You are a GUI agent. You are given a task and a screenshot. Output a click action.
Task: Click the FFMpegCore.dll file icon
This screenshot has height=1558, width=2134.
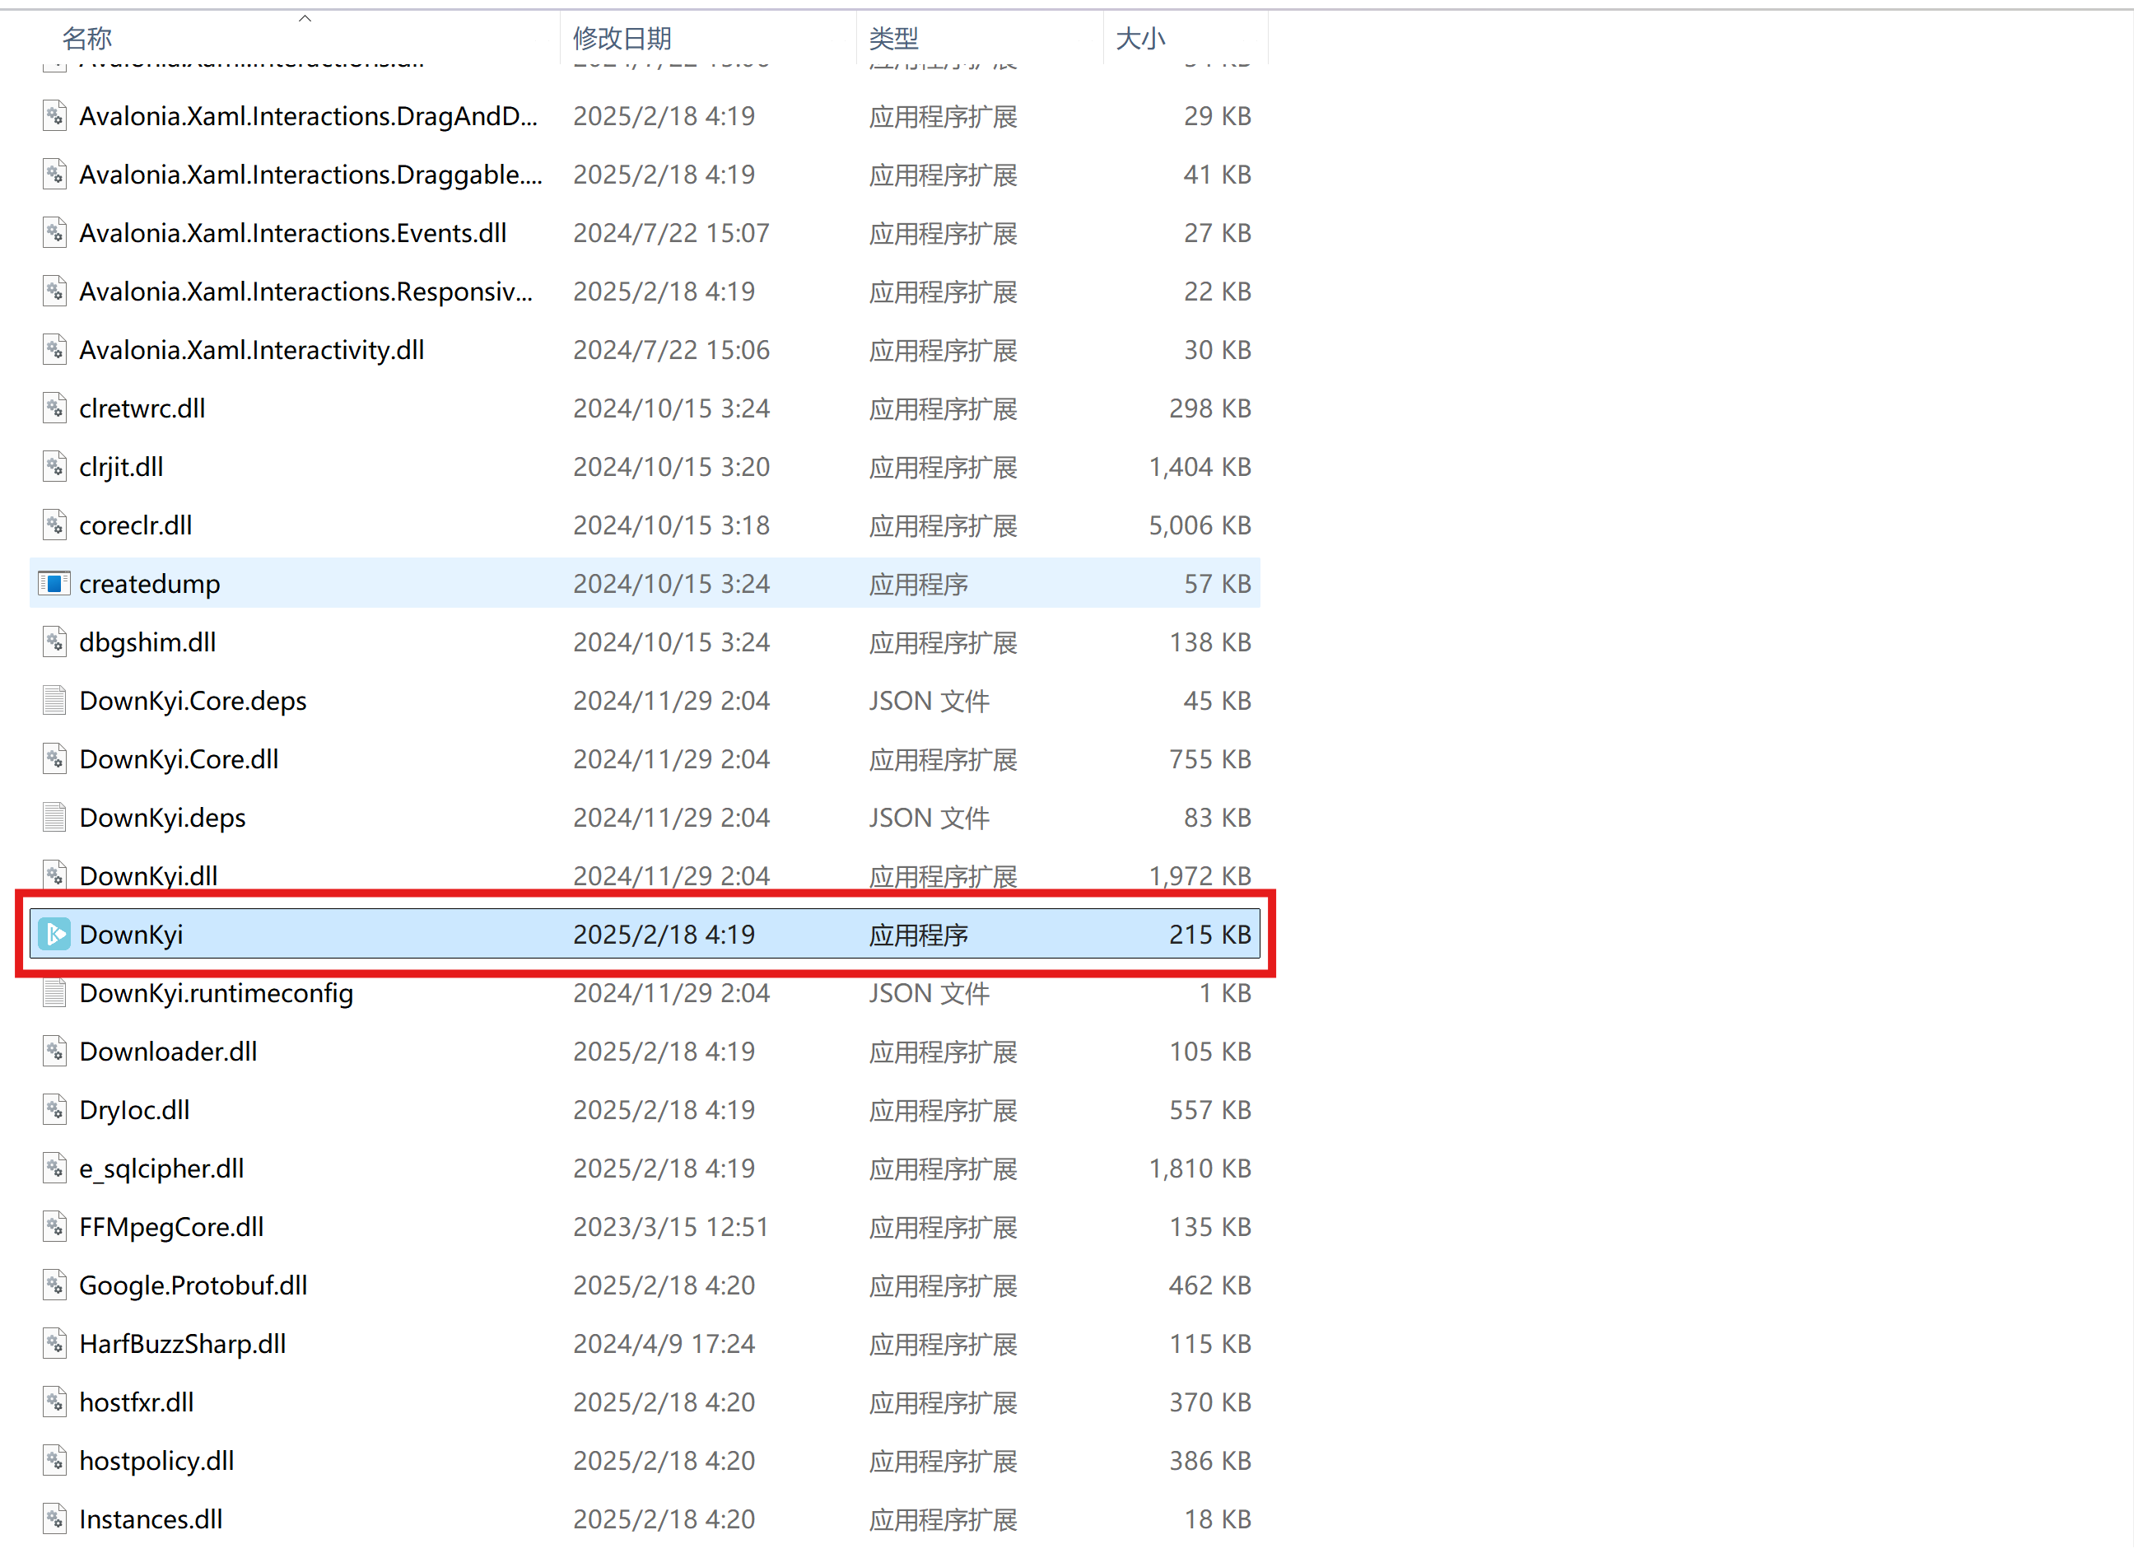(x=54, y=1227)
